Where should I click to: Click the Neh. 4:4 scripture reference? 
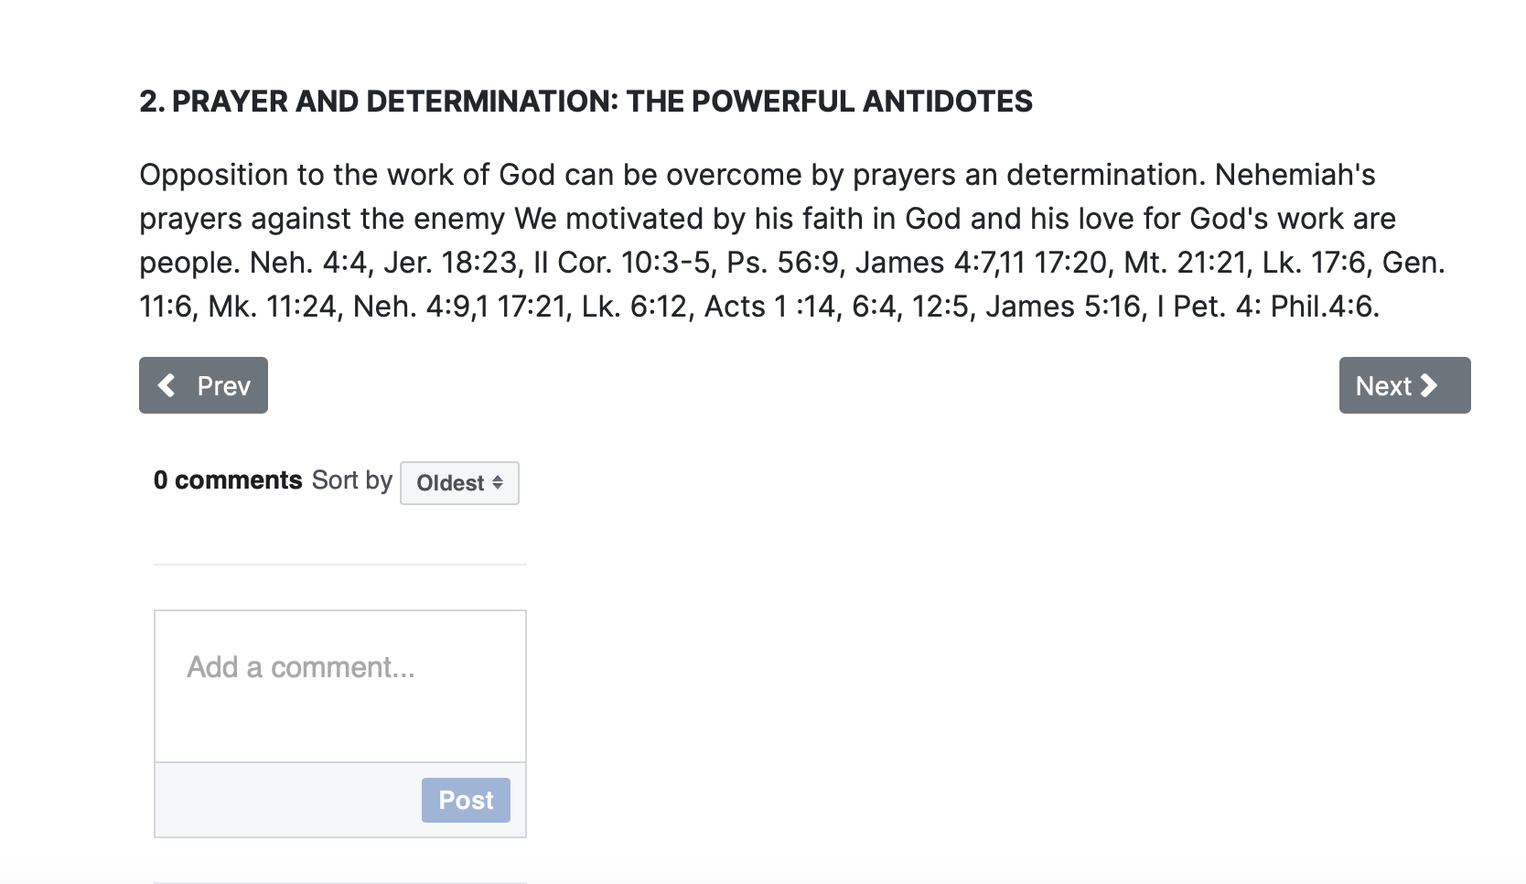click(308, 263)
